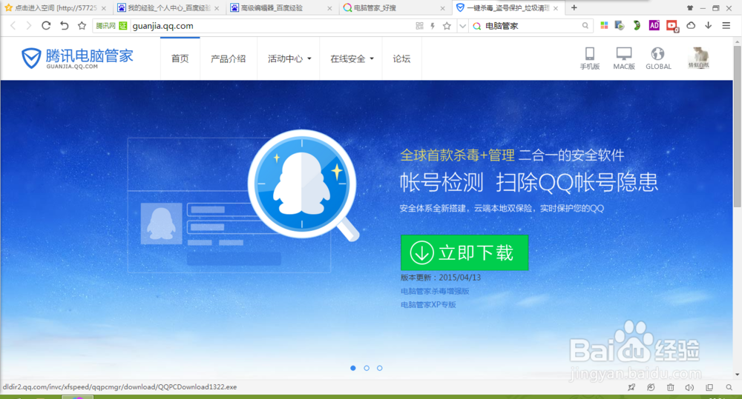Viewport: 742px width, 399px height.
Task: Reload the page with the refresh icon
Action: (46, 25)
